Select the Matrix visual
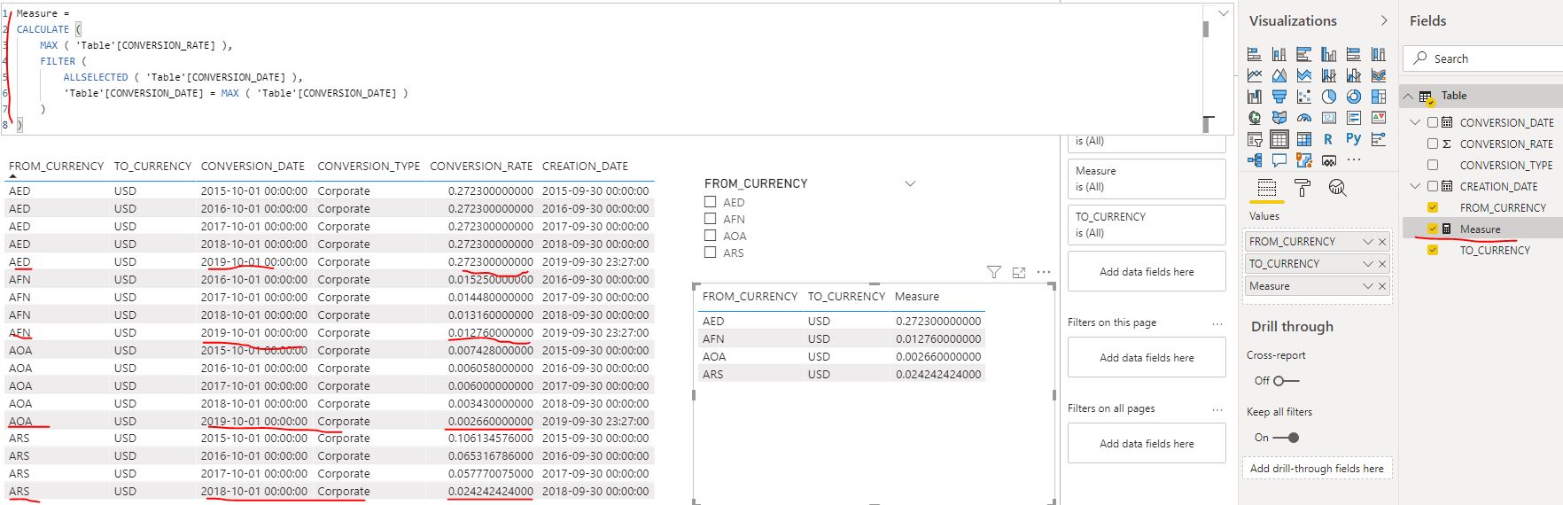 point(1304,139)
